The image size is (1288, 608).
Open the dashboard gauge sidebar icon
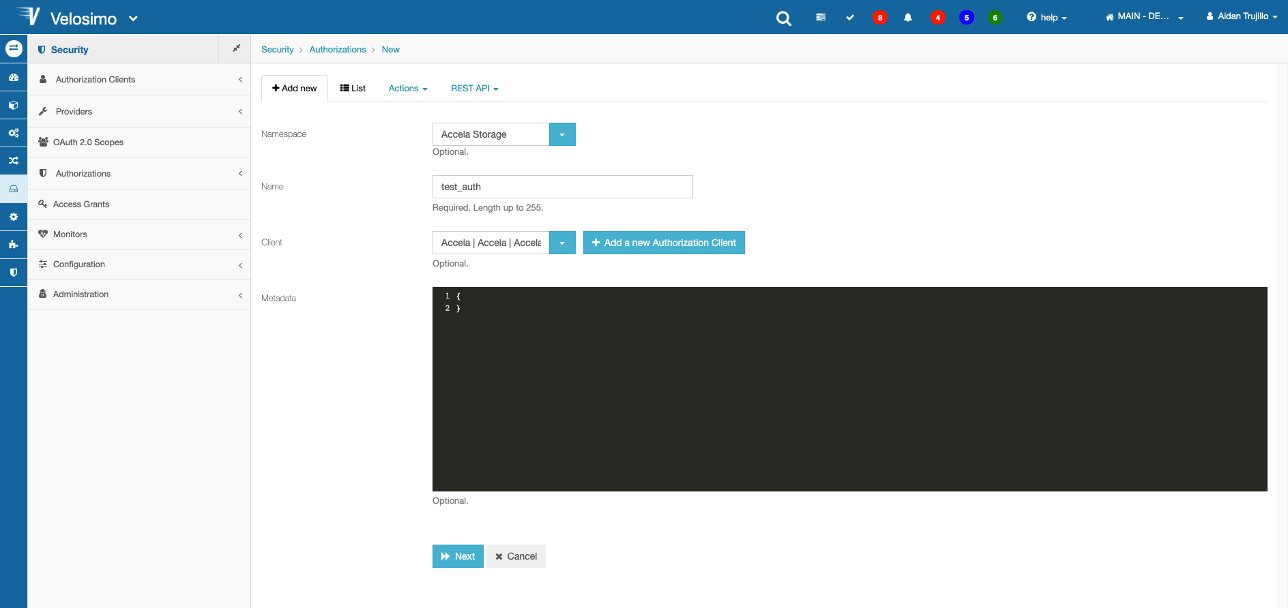click(14, 78)
